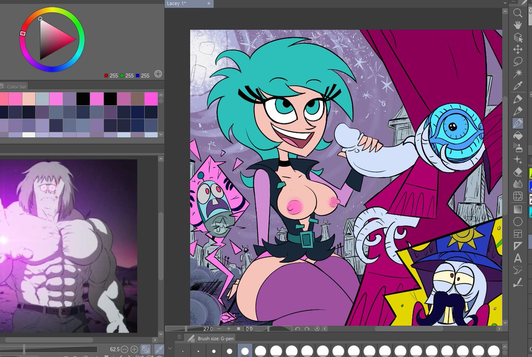Screen dimensions: 532x357
Task: Select the grid Liquify tool
Action: point(517,196)
